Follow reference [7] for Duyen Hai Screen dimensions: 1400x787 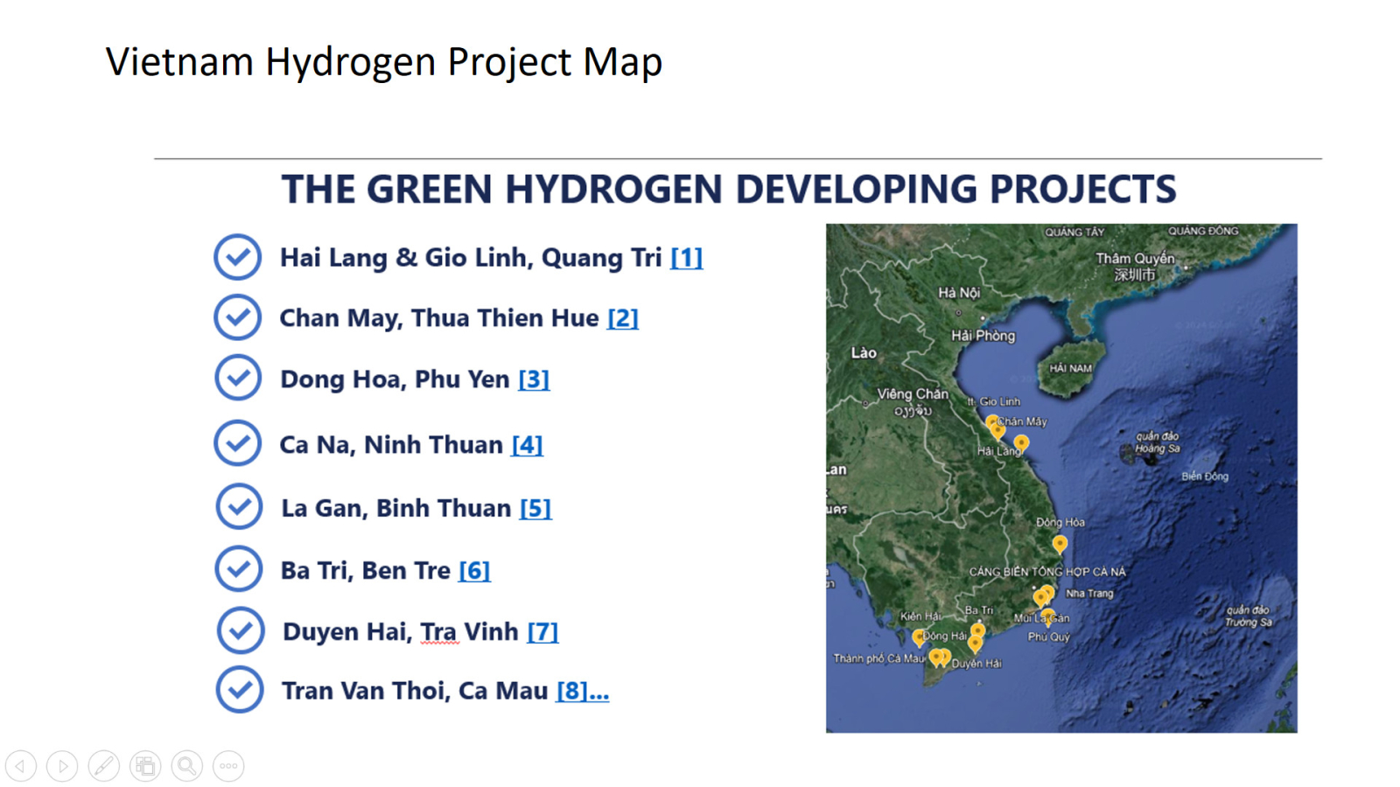[542, 631]
